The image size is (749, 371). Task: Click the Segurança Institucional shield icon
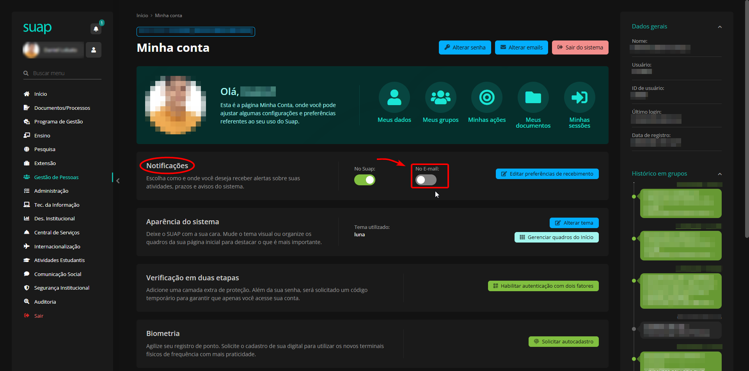27,288
